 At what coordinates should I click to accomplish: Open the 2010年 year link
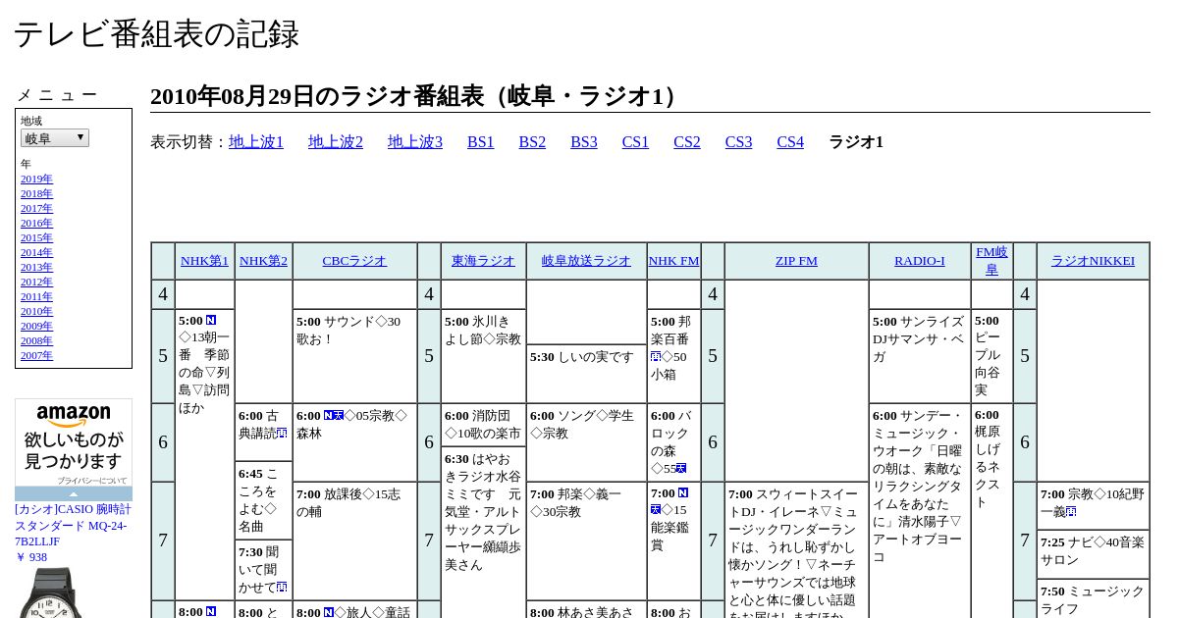36,311
